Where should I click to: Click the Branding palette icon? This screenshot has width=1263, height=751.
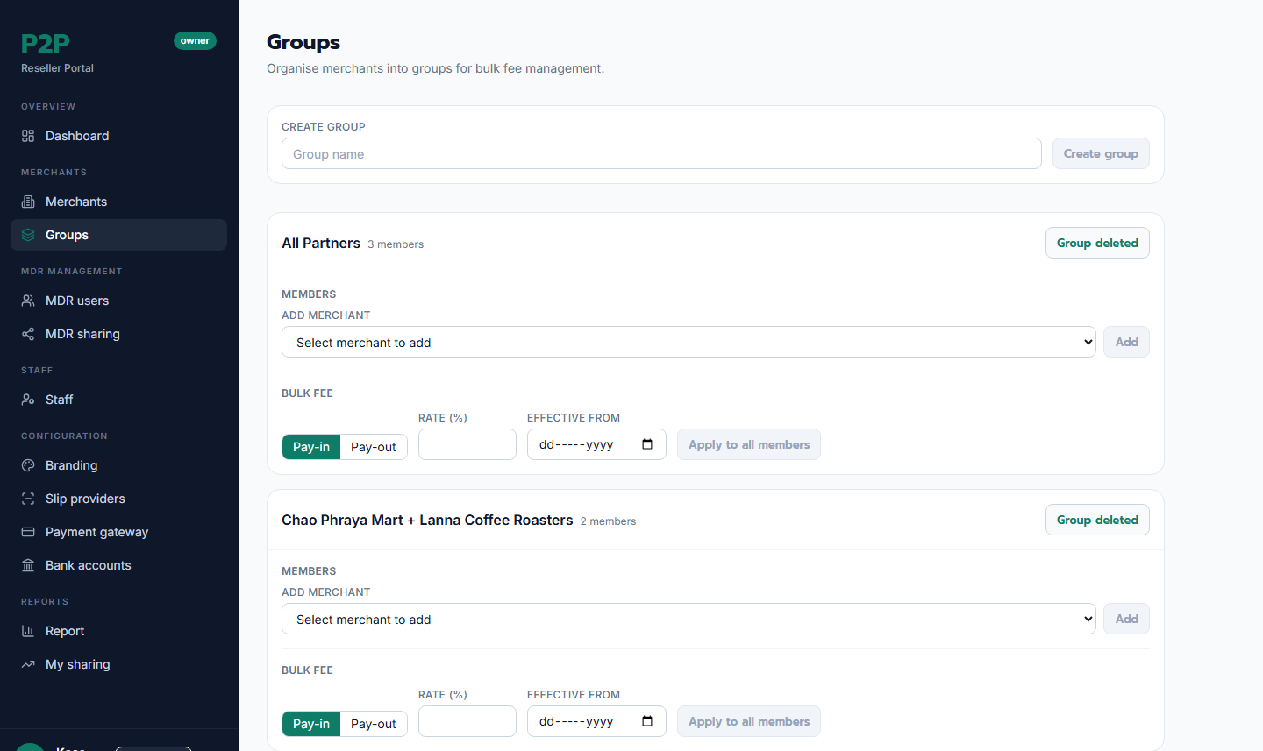coord(28,465)
